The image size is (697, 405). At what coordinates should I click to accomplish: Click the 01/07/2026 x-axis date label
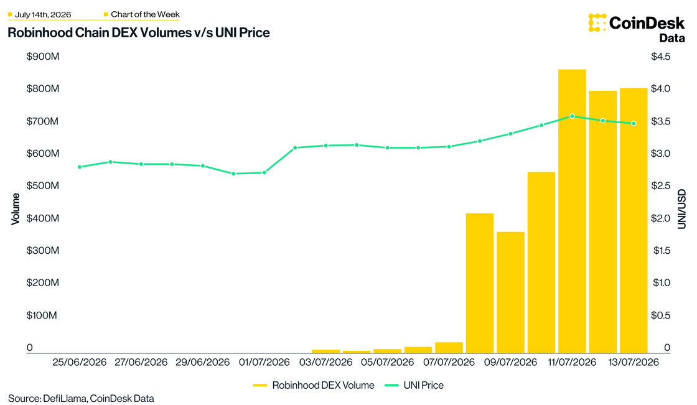coord(264,362)
